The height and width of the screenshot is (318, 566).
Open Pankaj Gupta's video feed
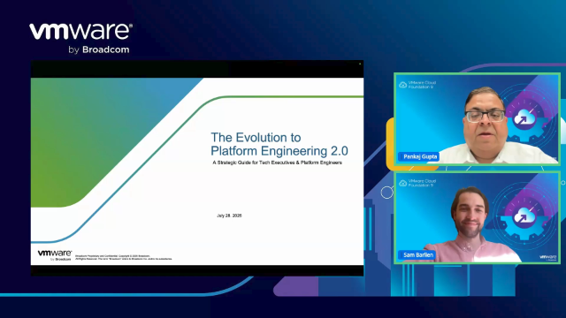(477, 119)
